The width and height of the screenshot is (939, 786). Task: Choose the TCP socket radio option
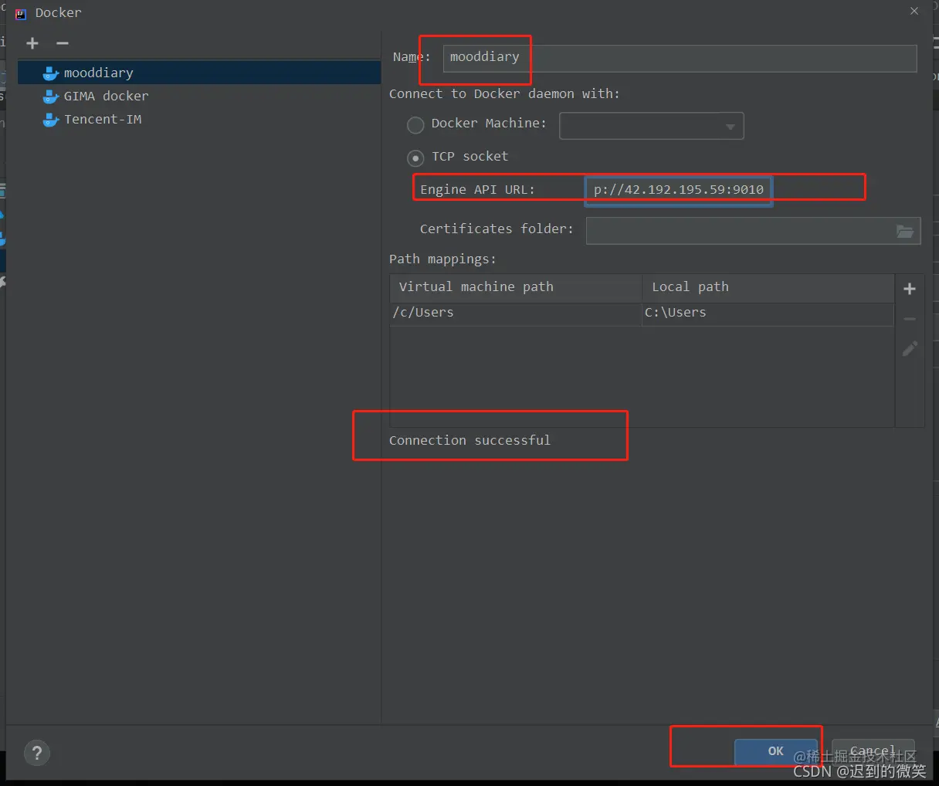pos(415,158)
